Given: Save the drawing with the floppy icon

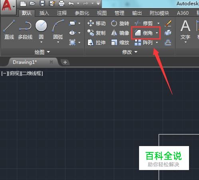Looking at the screenshot, I should point(42,3).
